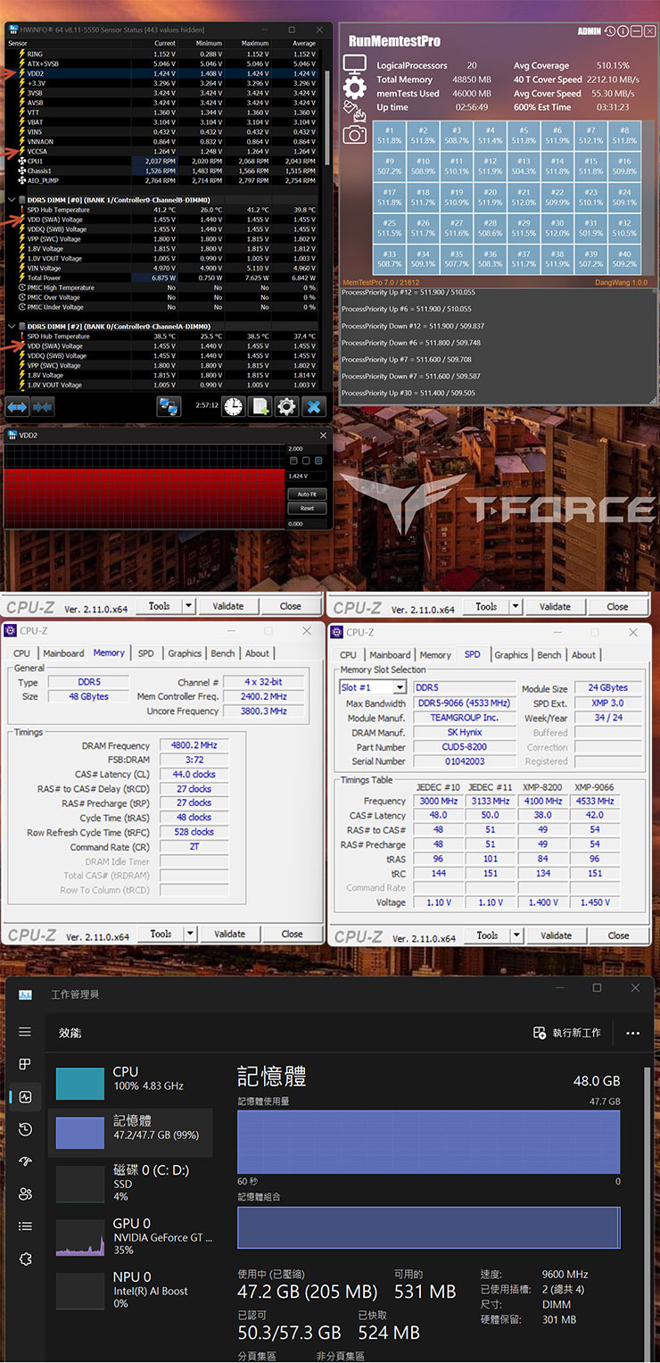
Task: Click DRAM Frequency value 4800.2 MHz
Action: coord(194,745)
